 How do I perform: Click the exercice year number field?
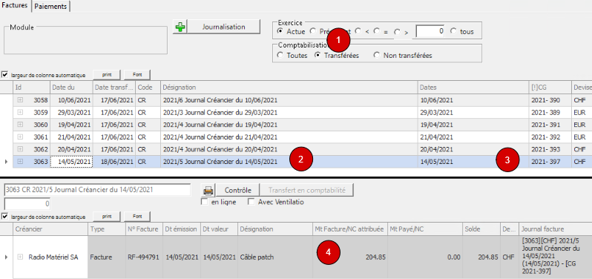point(430,32)
